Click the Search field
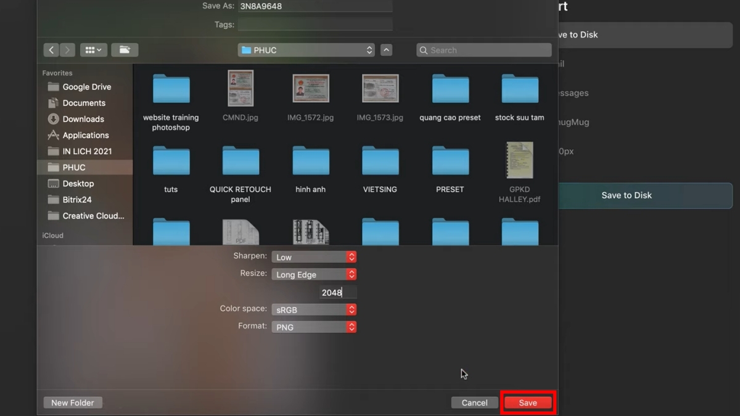740x416 pixels. tap(484, 50)
